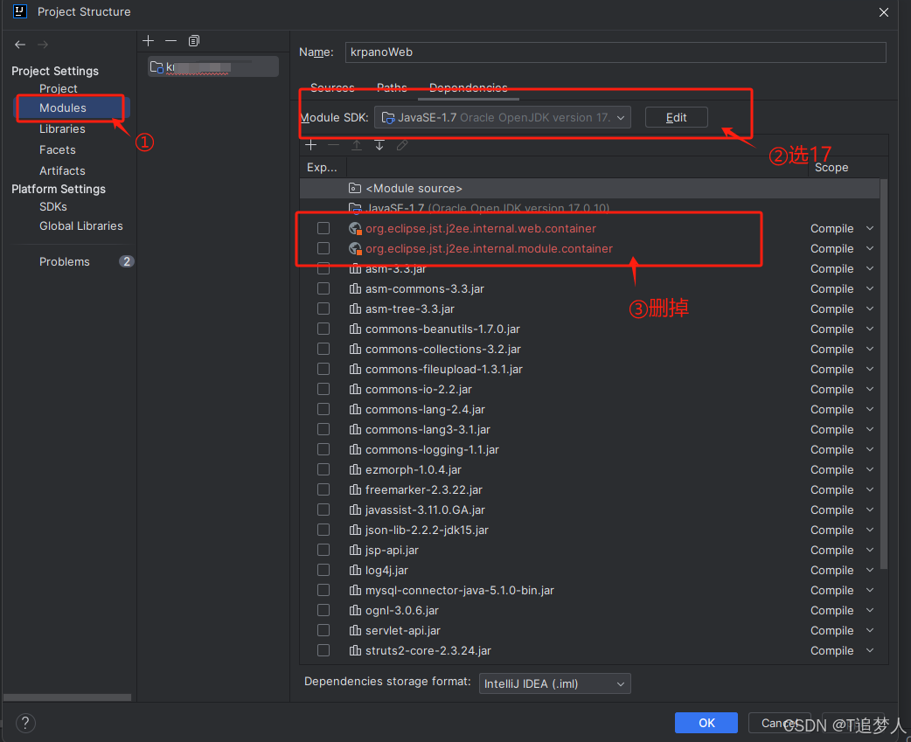Add a dependency with the plus icon
Screen dimensions: 911x742
coord(311,145)
